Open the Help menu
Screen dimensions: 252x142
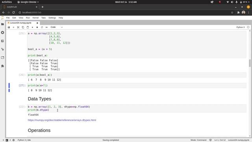(61, 18)
